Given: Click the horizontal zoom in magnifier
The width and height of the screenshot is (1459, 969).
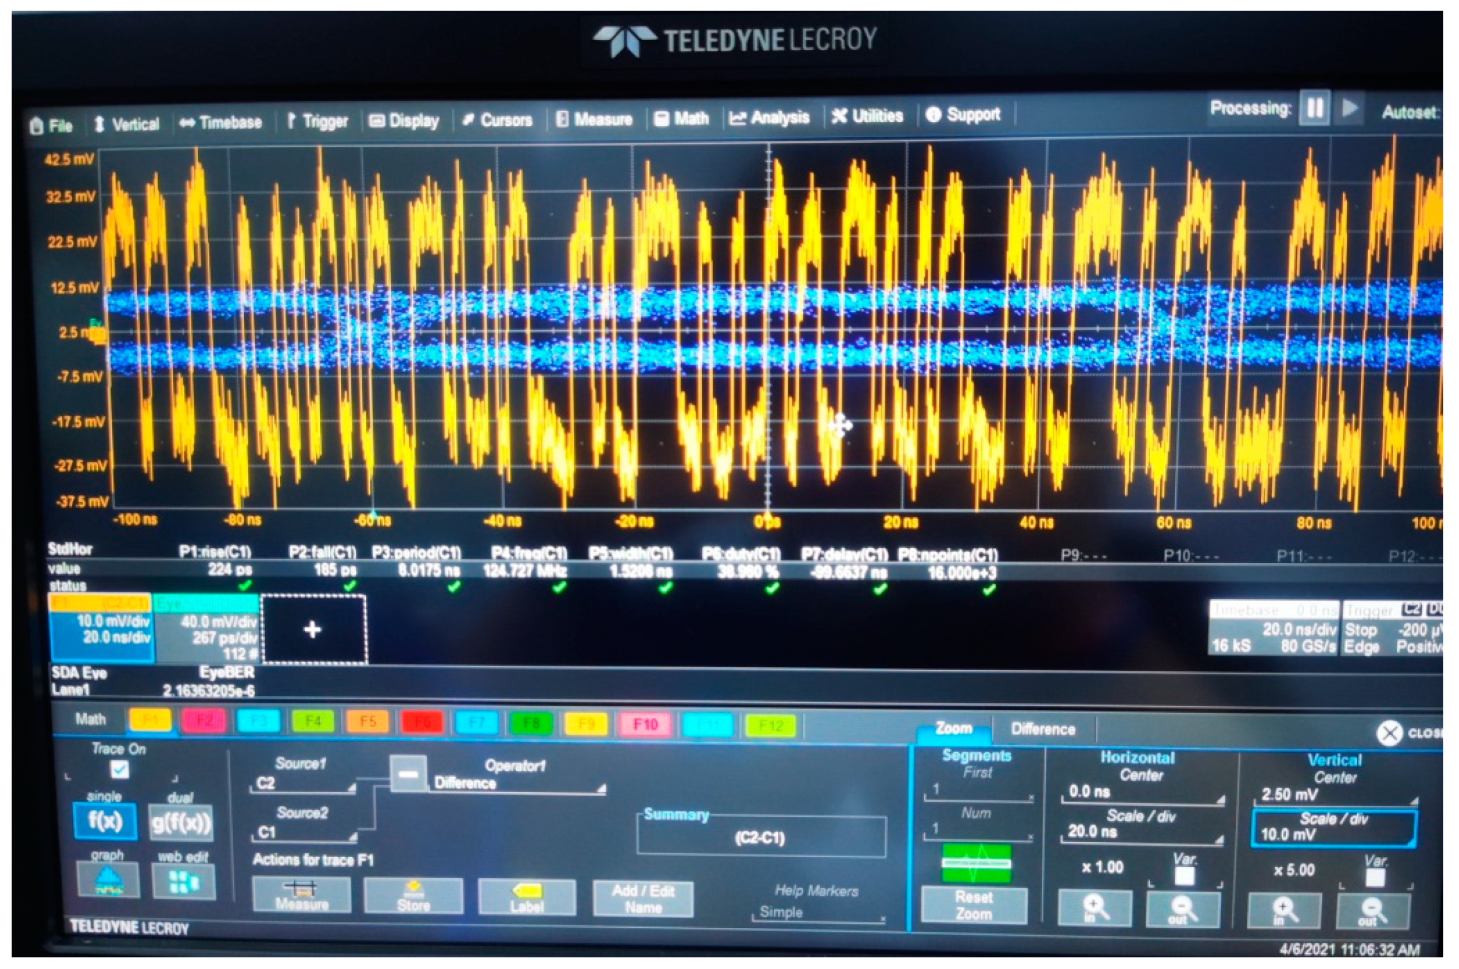Looking at the screenshot, I should tap(1094, 909).
